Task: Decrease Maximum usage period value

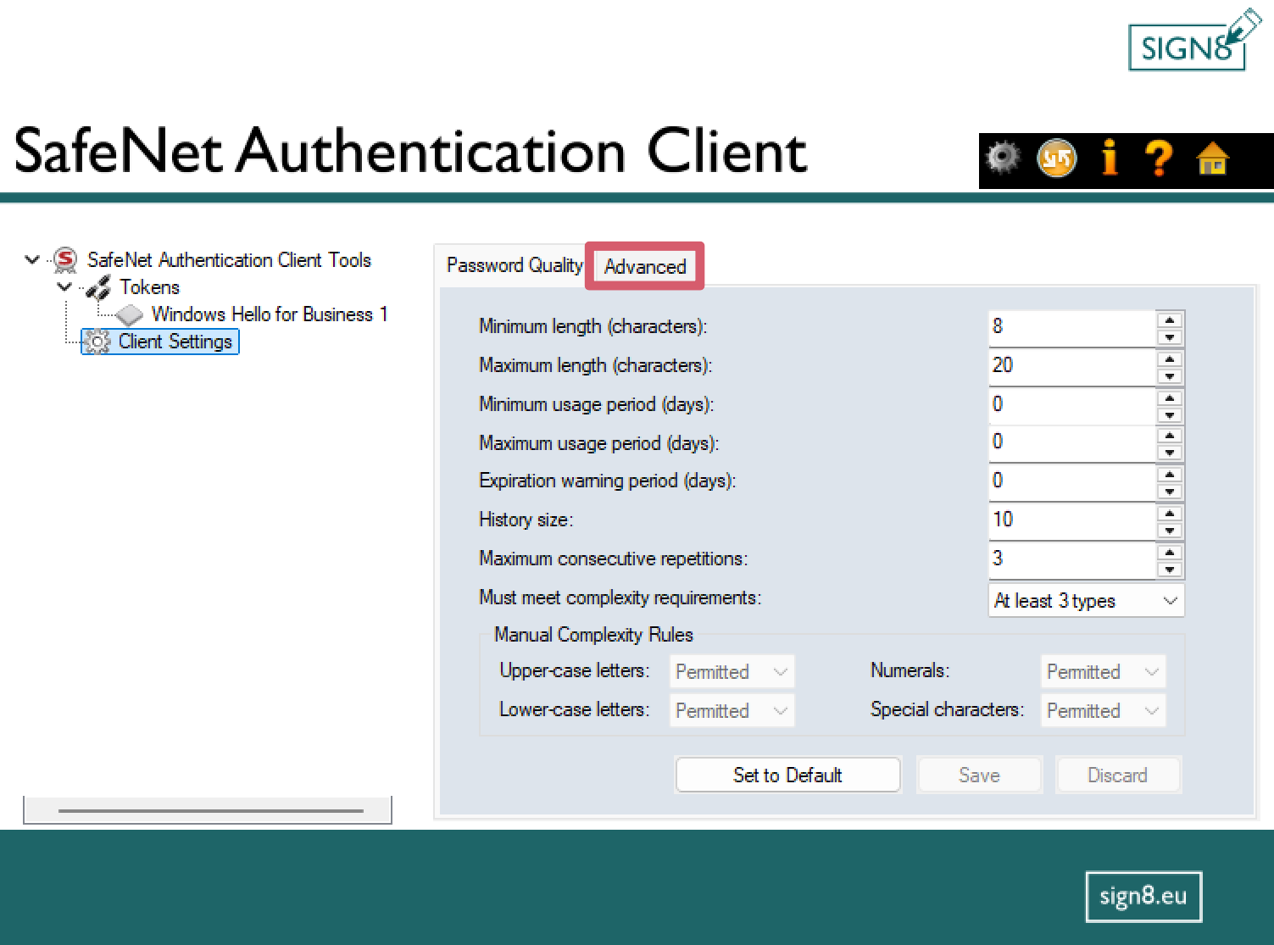Action: coord(1170,453)
